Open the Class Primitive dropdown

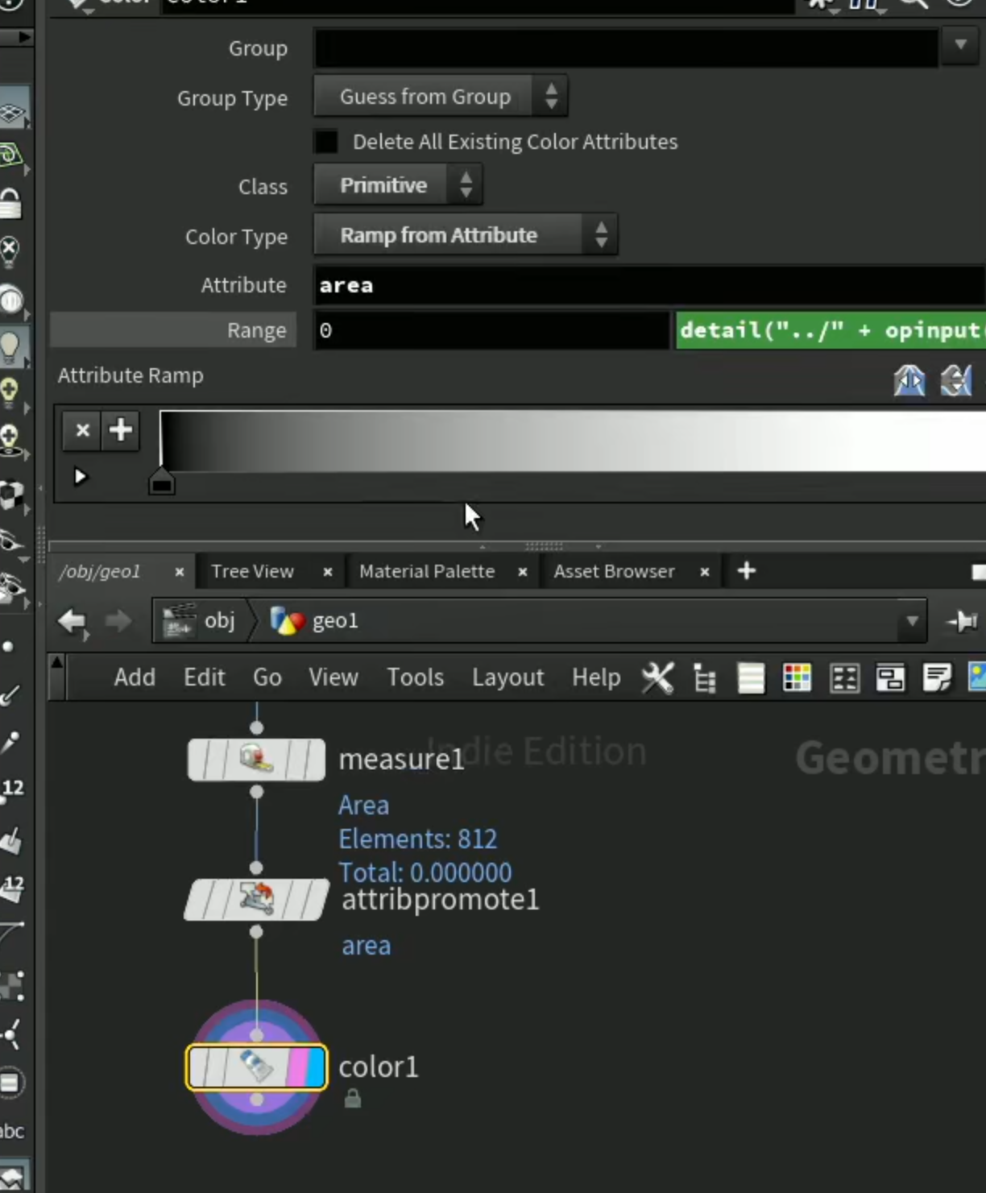click(398, 185)
